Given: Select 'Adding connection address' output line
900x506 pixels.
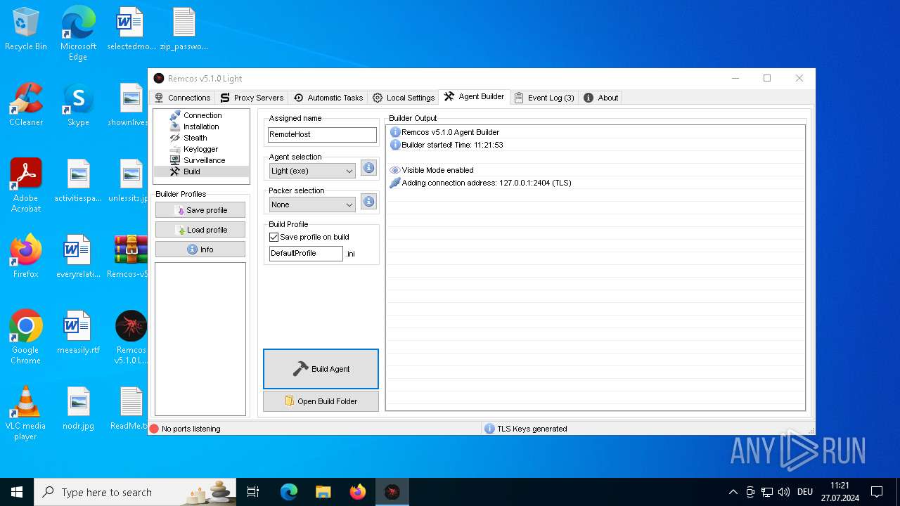Looking at the screenshot, I should click(595, 183).
